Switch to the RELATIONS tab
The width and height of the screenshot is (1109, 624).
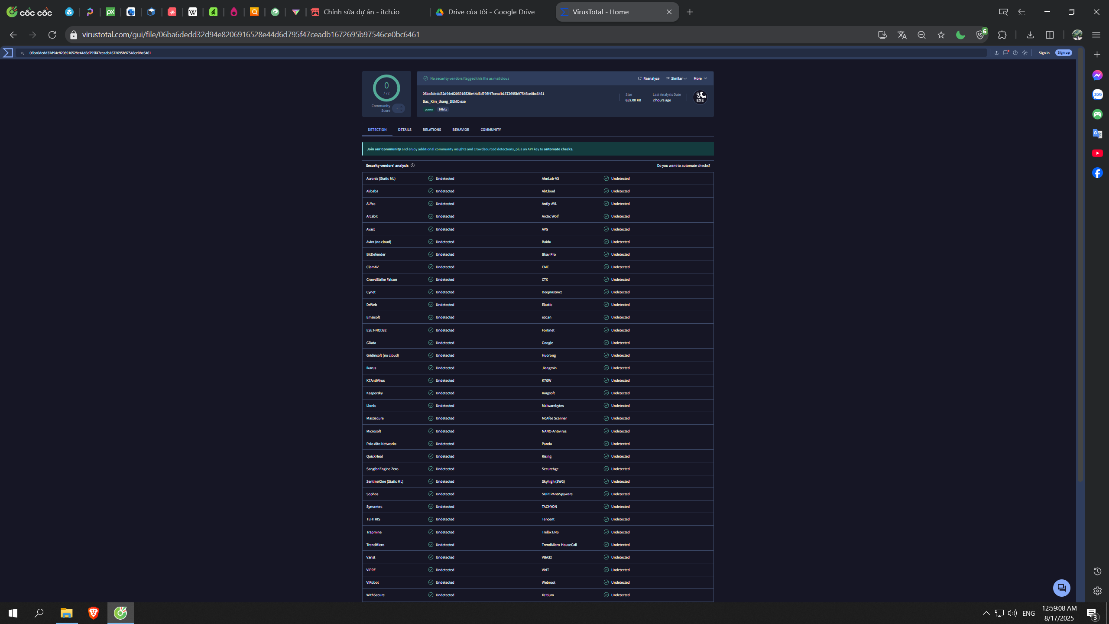click(x=432, y=130)
